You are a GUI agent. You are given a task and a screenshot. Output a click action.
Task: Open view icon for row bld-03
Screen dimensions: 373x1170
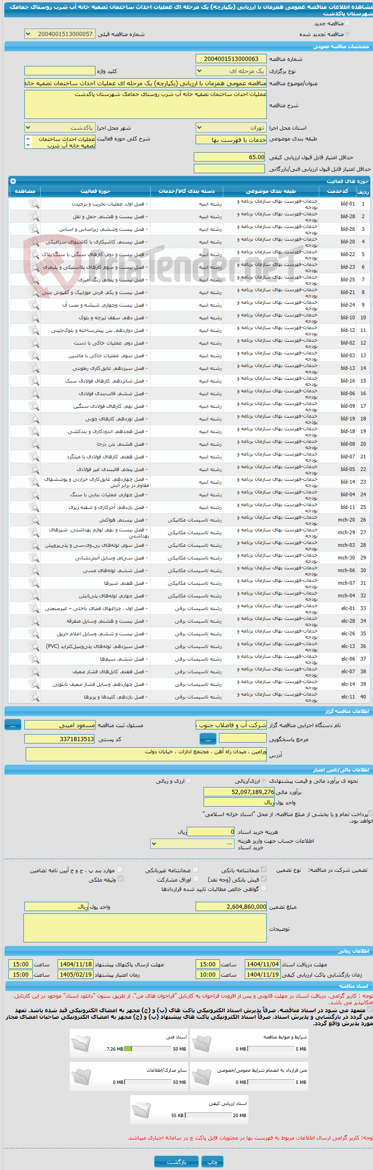34,355
